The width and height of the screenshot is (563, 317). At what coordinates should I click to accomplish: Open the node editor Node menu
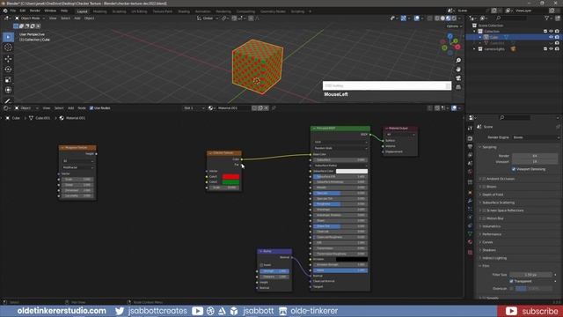82,107
